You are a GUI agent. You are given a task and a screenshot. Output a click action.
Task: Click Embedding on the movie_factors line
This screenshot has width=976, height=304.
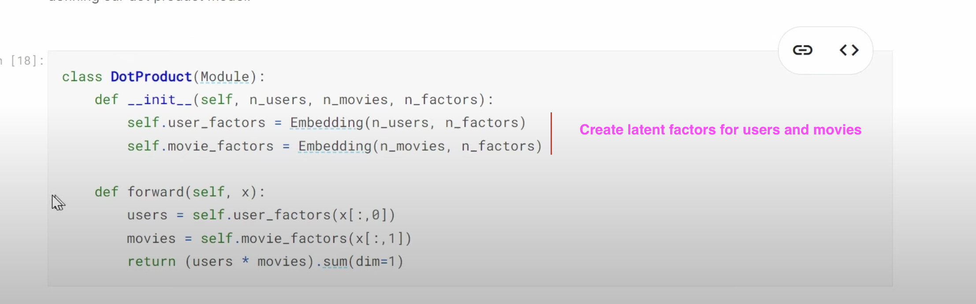point(335,146)
